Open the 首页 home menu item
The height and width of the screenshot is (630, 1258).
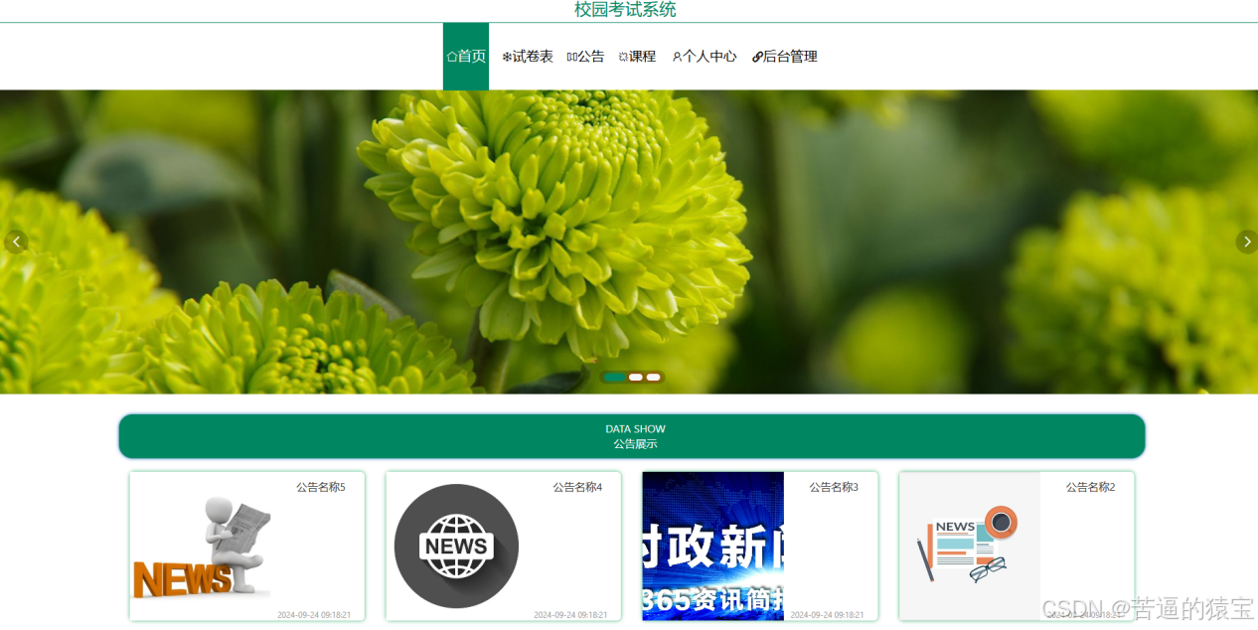click(466, 57)
